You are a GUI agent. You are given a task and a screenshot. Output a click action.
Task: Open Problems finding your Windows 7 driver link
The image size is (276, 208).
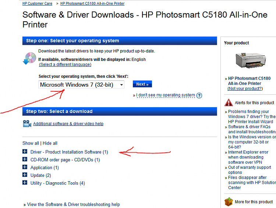[x=252, y=117]
